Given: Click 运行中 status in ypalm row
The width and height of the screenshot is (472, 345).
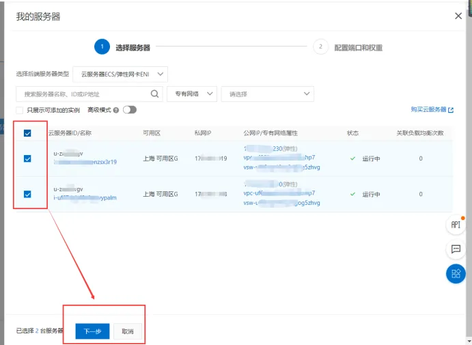Looking at the screenshot, I should pos(371,195).
